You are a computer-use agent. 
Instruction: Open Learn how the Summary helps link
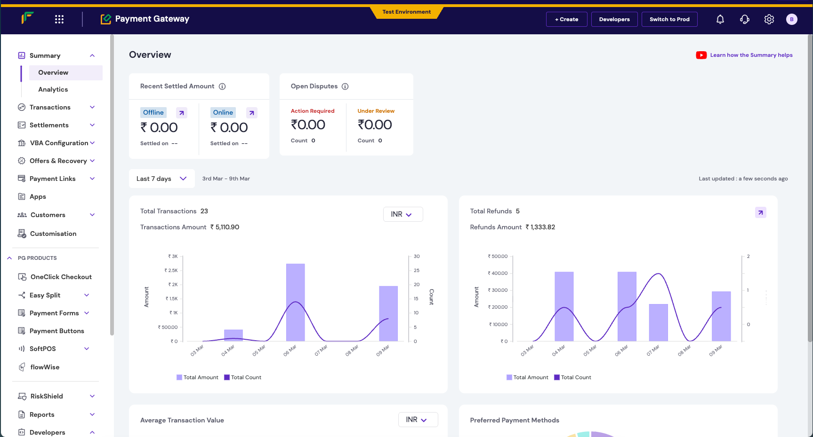click(x=744, y=55)
